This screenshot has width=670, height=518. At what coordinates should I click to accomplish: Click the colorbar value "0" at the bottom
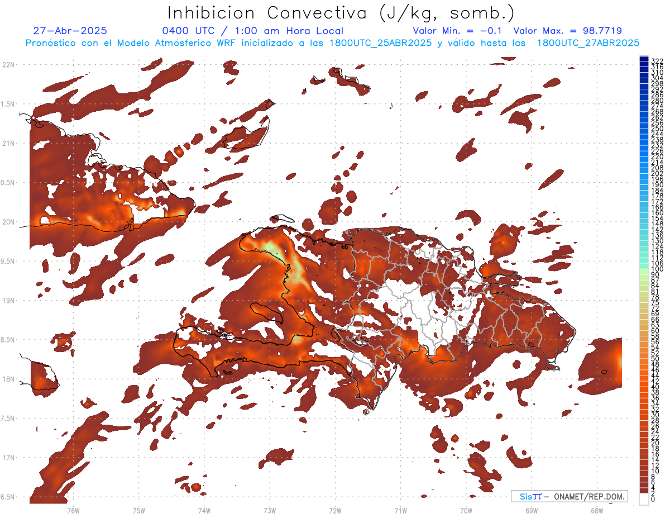pos(653,499)
